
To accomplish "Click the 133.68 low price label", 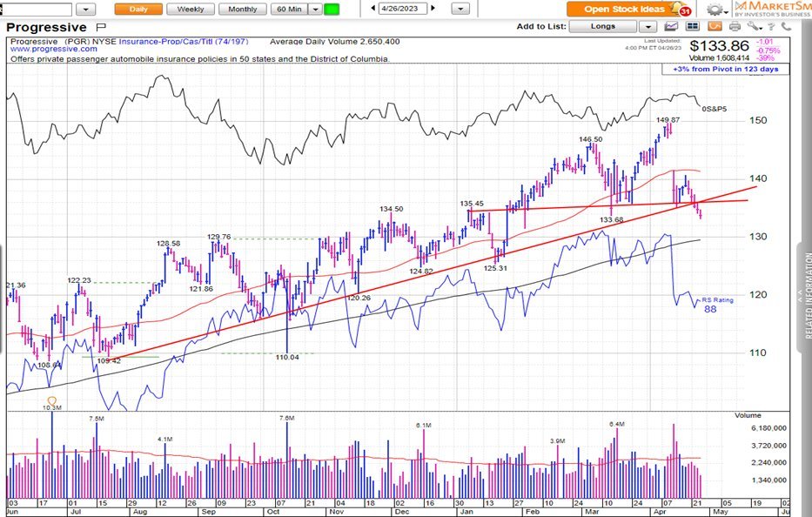I will (x=612, y=219).
